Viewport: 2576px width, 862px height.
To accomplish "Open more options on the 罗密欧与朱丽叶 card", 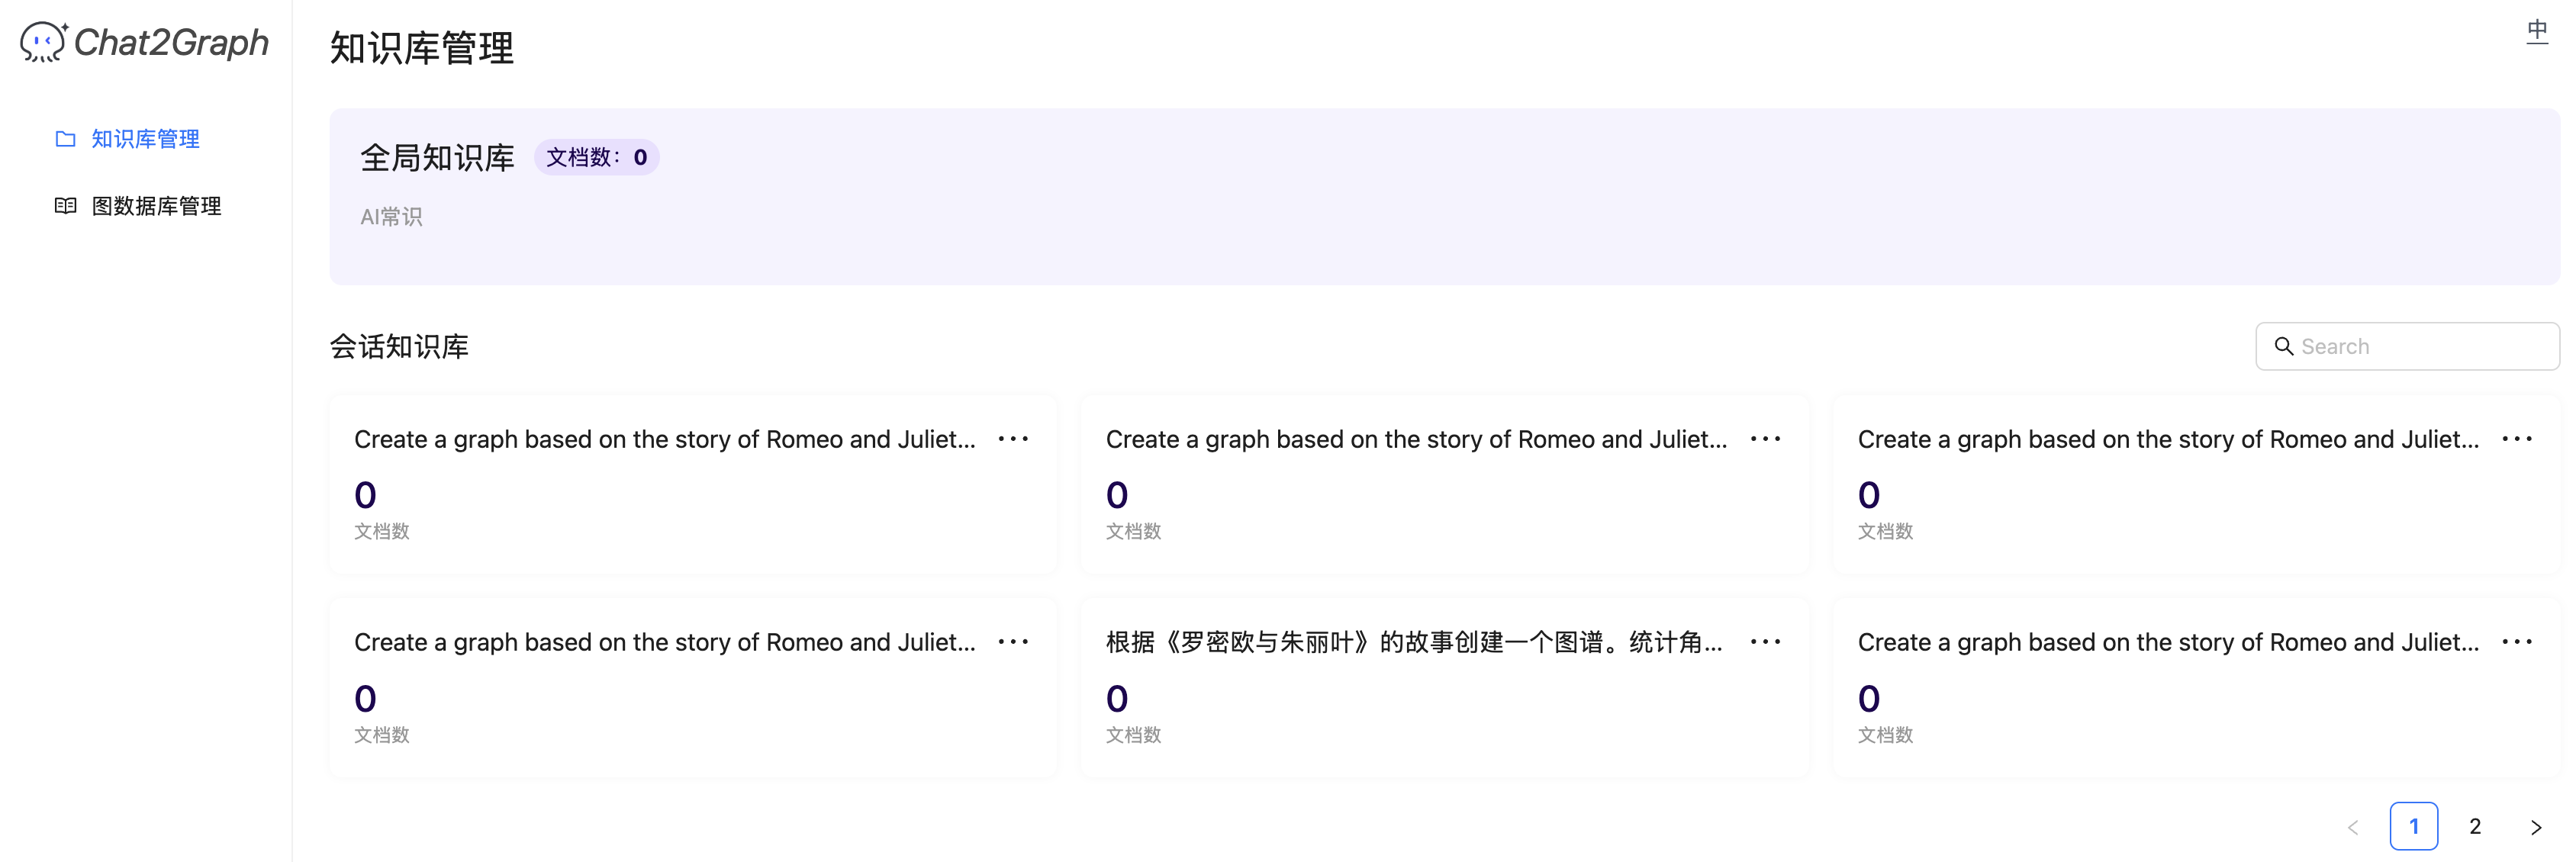I will pyautogui.click(x=1765, y=642).
